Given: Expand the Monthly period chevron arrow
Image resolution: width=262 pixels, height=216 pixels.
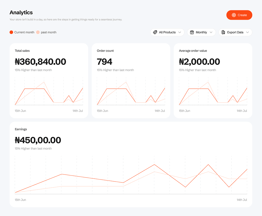Looking at the screenshot, I should 211,32.
